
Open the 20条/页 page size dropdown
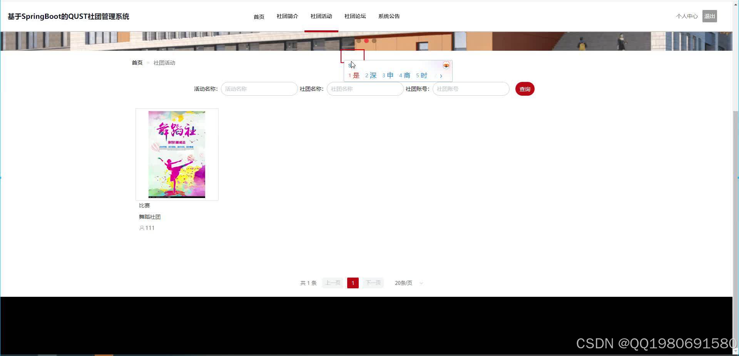click(408, 283)
